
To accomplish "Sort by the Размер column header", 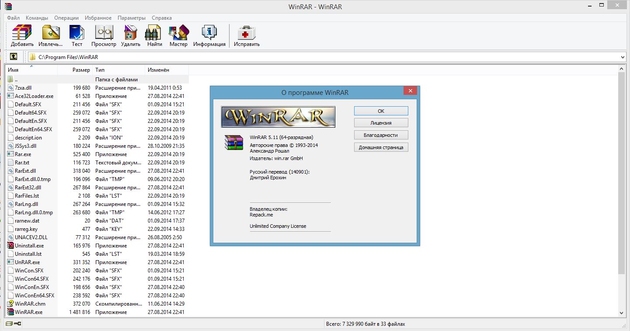I will tap(75, 70).
